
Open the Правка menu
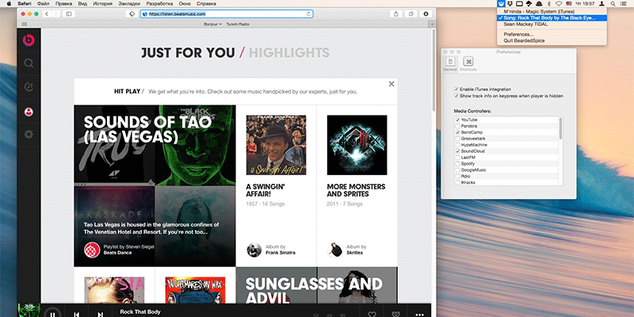(63, 4)
